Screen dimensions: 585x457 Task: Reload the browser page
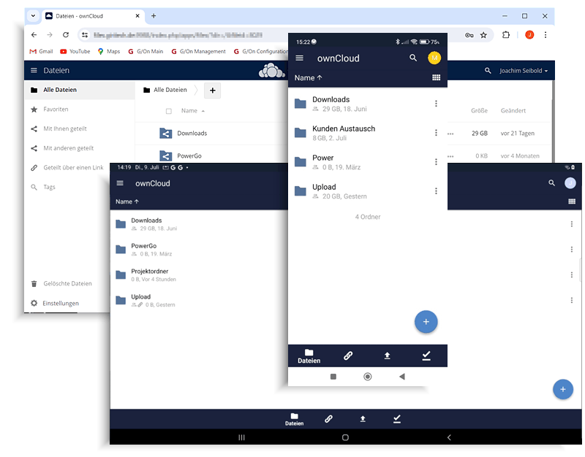(x=66, y=34)
